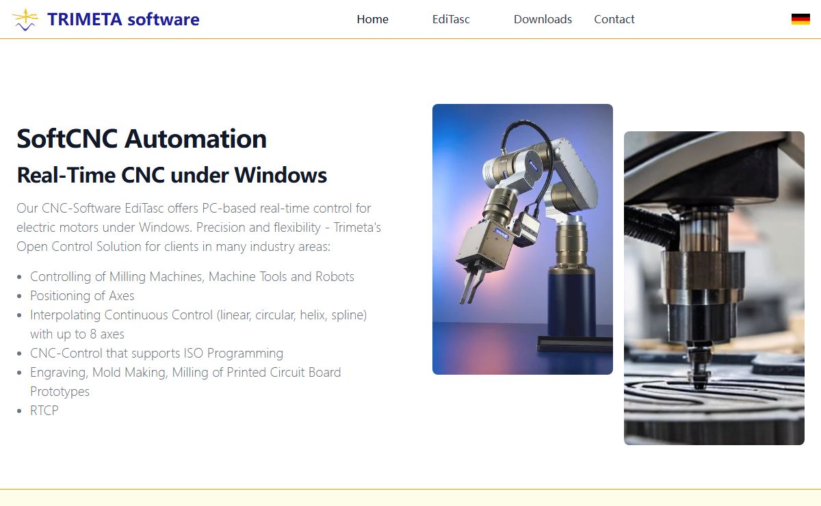Open the Contact menu item
This screenshot has height=506, width=821.
614,19
